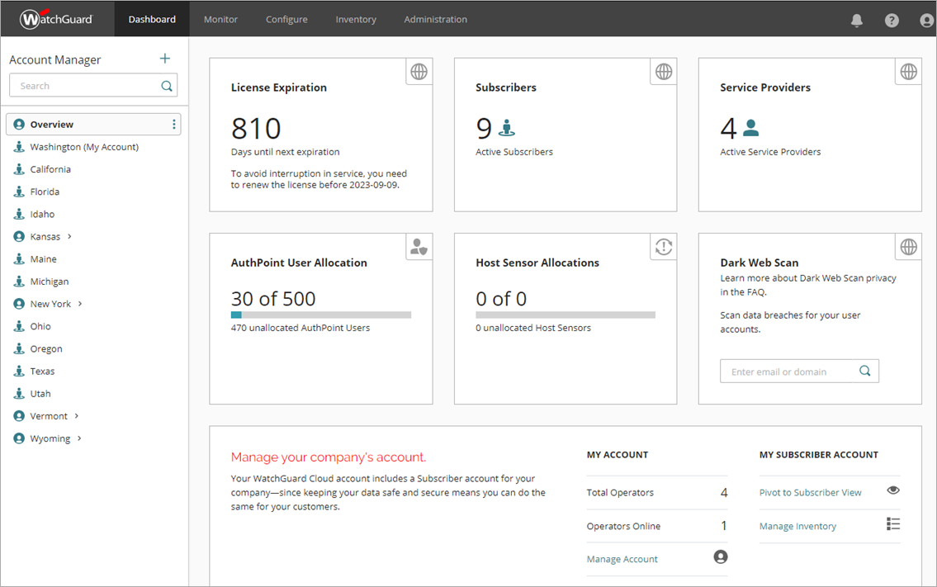Click the Manage Inventory list icon
This screenshot has height=587, width=937.
892,523
